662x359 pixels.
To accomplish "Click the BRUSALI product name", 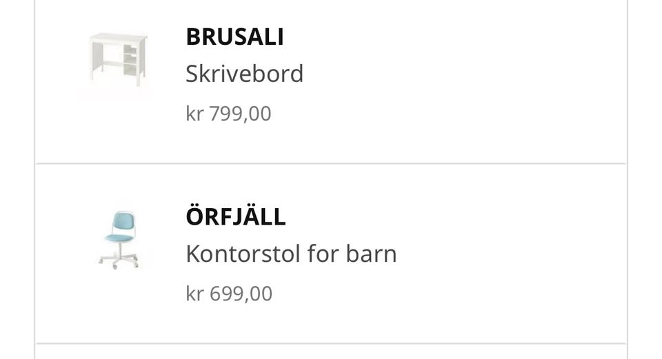I will tap(234, 37).
